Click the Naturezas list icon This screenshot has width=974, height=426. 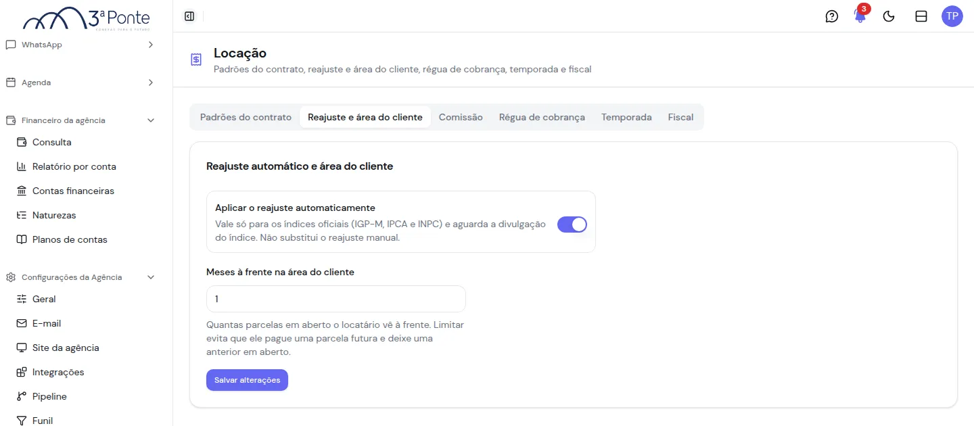click(22, 215)
